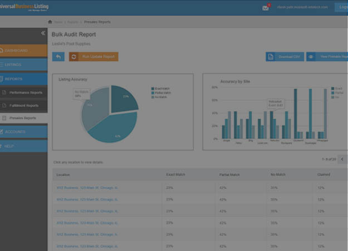Click the Listing Accuracy chart title
The width and height of the screenshot is (348, 251).
pyautogui.click(x=73, y=79)
